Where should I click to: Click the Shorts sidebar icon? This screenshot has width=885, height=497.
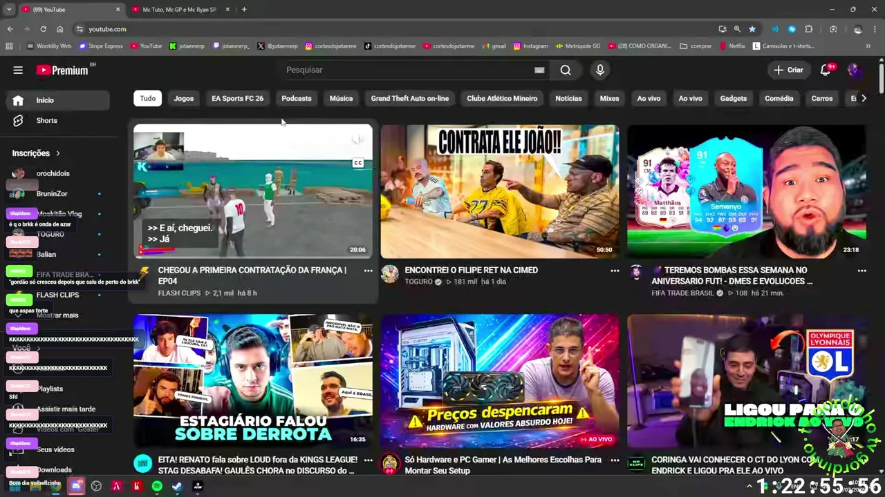point(18,120)
